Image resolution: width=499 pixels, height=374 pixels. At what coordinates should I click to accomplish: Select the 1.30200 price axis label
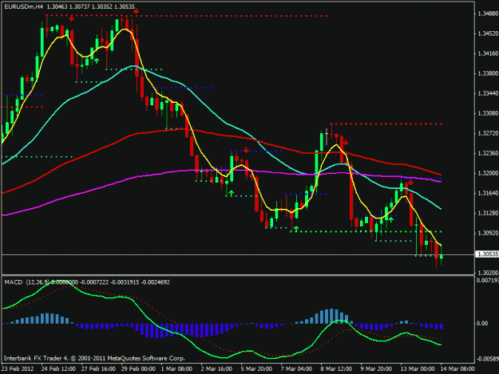pyautogui.click(x=488, y=273)
